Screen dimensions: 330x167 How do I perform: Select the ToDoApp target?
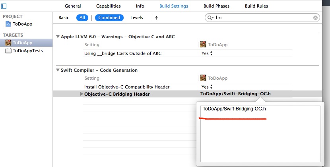point(22,43)
